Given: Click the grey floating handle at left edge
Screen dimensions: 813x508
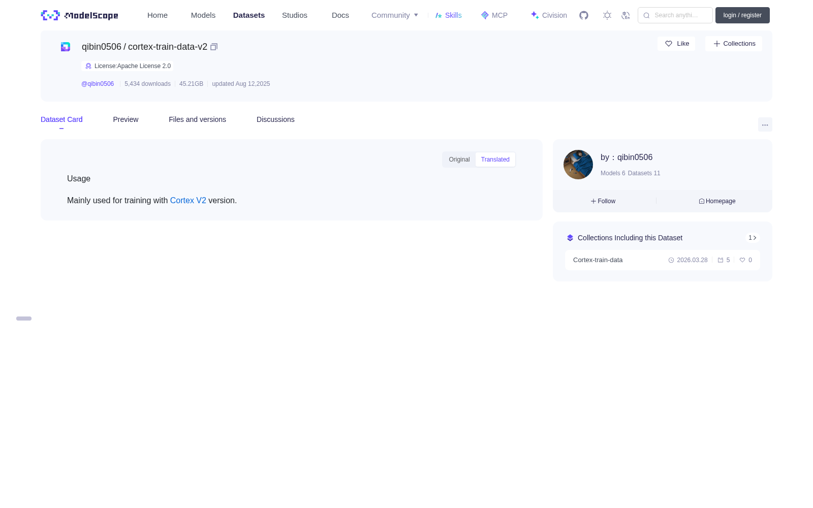Looking at the screenshot, I should click(24, 319).
